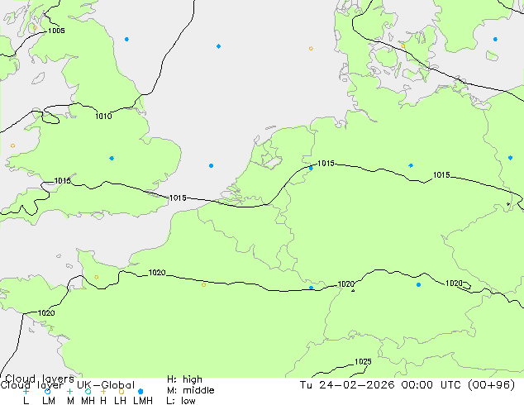Image resolution: width=524 pixels, height=405 pixels.
Task: Click the 1020 label over Normandy in France
Action: (x=157, y=273)
